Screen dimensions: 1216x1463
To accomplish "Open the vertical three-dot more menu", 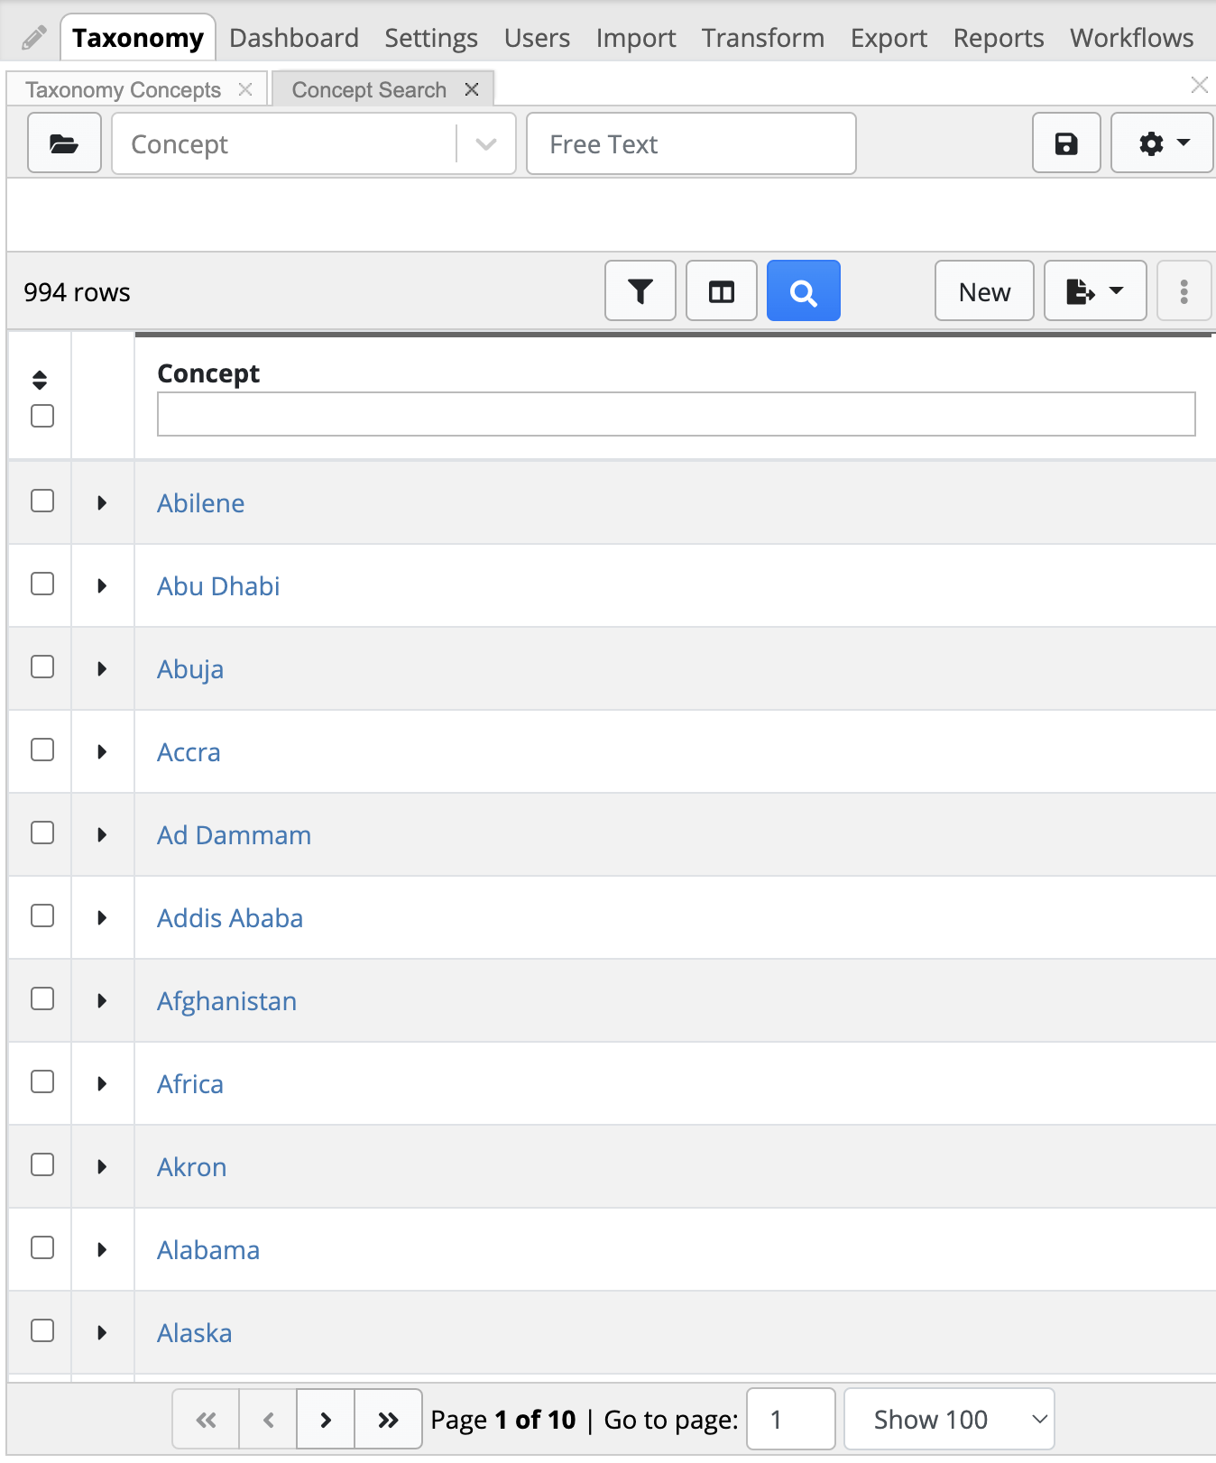I will 1184,291.
